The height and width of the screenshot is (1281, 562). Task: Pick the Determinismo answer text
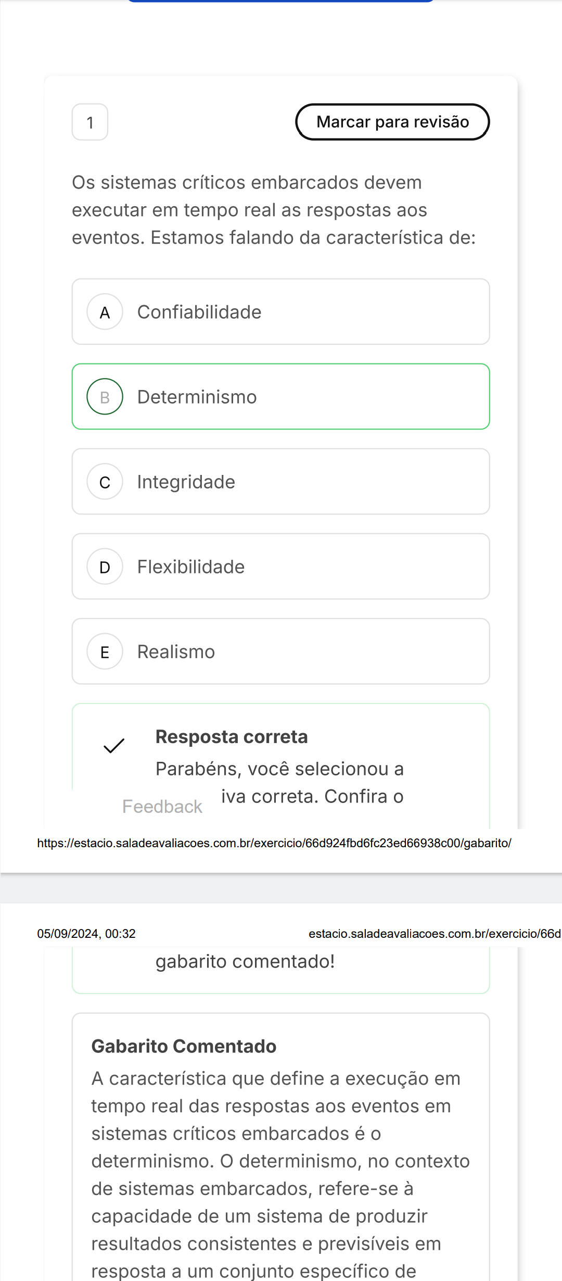tap(197, 397)
